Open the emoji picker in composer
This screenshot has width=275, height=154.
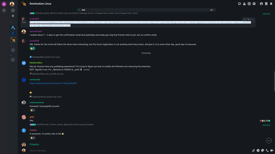(258, 150)
